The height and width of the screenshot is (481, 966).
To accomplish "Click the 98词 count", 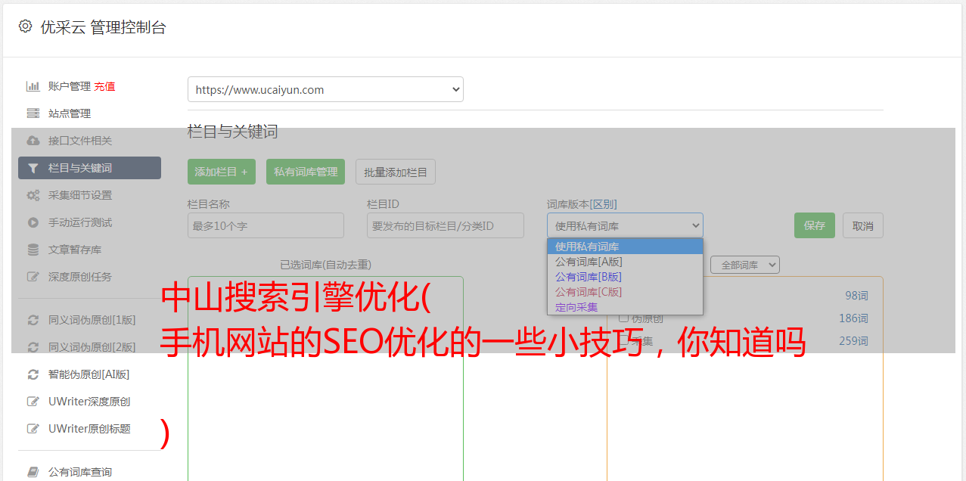I will [856, 296].
